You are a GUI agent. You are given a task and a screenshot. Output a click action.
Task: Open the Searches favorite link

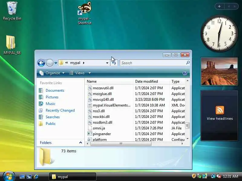pos(53,117)
